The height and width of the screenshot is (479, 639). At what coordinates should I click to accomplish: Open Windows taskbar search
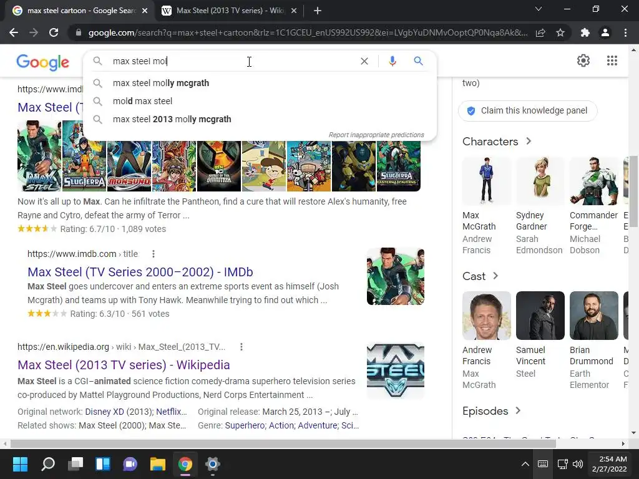[x=48, y=464]
